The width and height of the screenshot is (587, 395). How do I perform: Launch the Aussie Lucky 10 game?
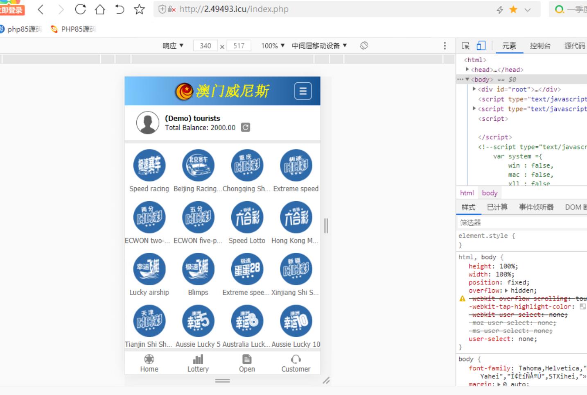[296, 321]
